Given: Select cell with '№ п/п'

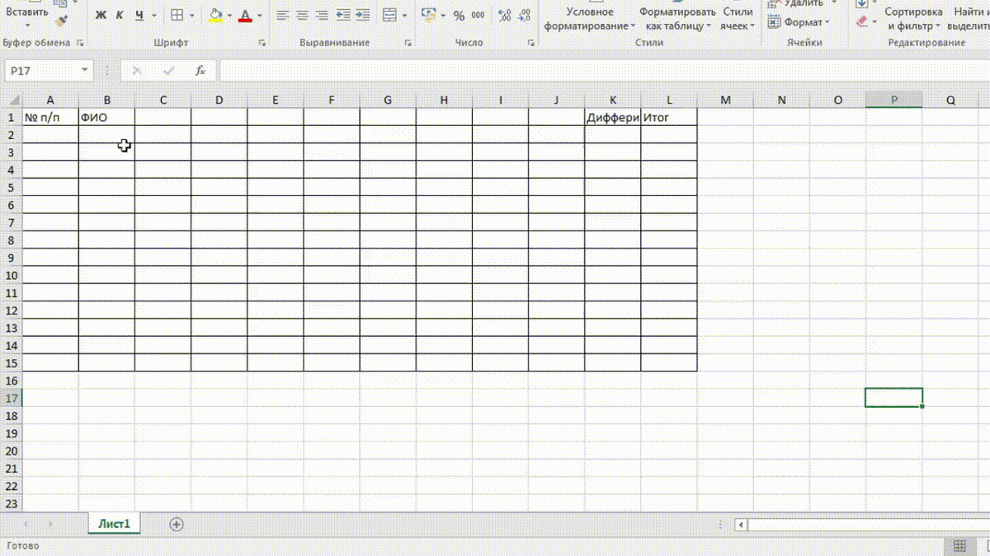Looking at the screenshot, I should coord(50,117).
